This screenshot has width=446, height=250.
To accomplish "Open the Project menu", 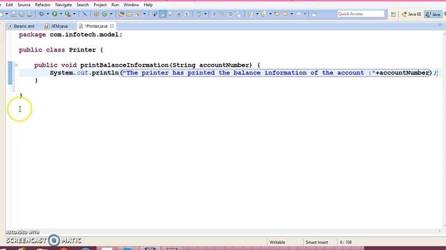I will click(x=100, y=5).
